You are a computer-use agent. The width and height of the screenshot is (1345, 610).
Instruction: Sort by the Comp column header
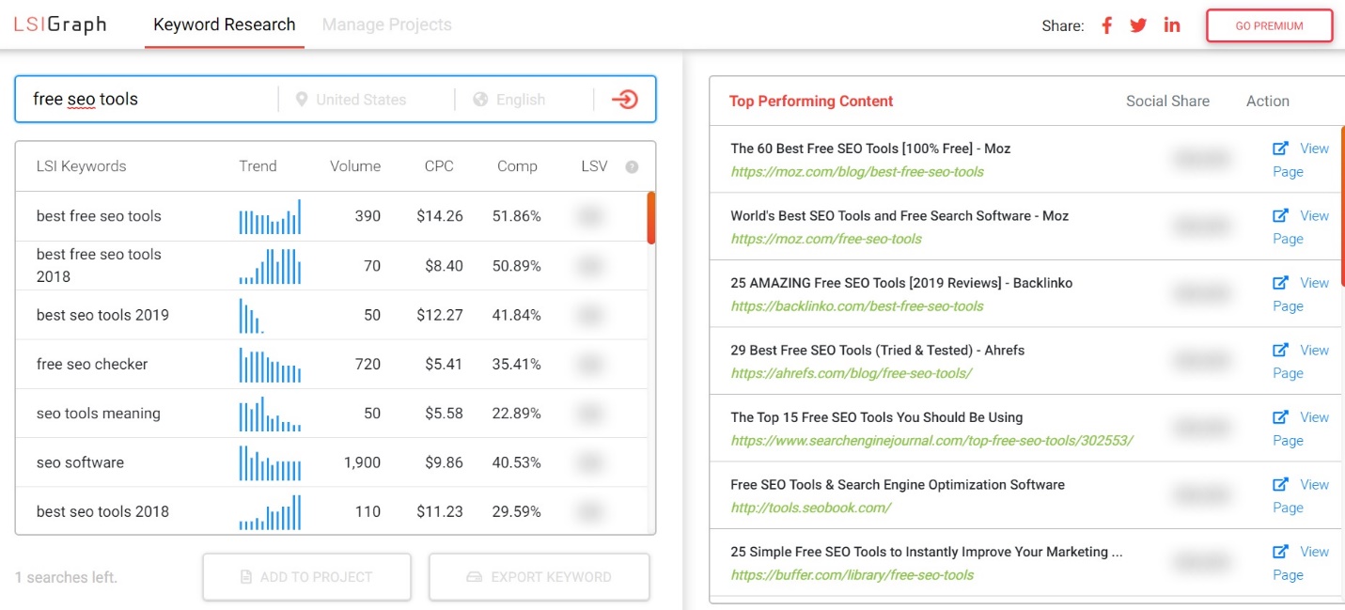tap(517, 166)
